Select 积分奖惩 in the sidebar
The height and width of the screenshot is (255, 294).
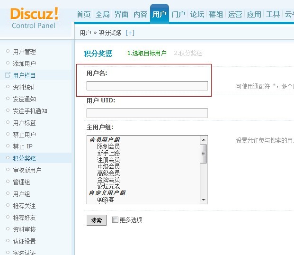[24, 158]
